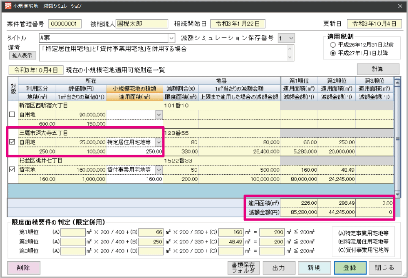This screenshot has height=278, width=408.
Task: Open the 特定居住用宅地等 type dropdown
Action: point(159,142)
